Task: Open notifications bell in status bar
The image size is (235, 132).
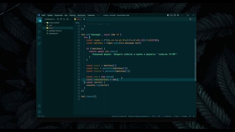Action: point(194,116)
